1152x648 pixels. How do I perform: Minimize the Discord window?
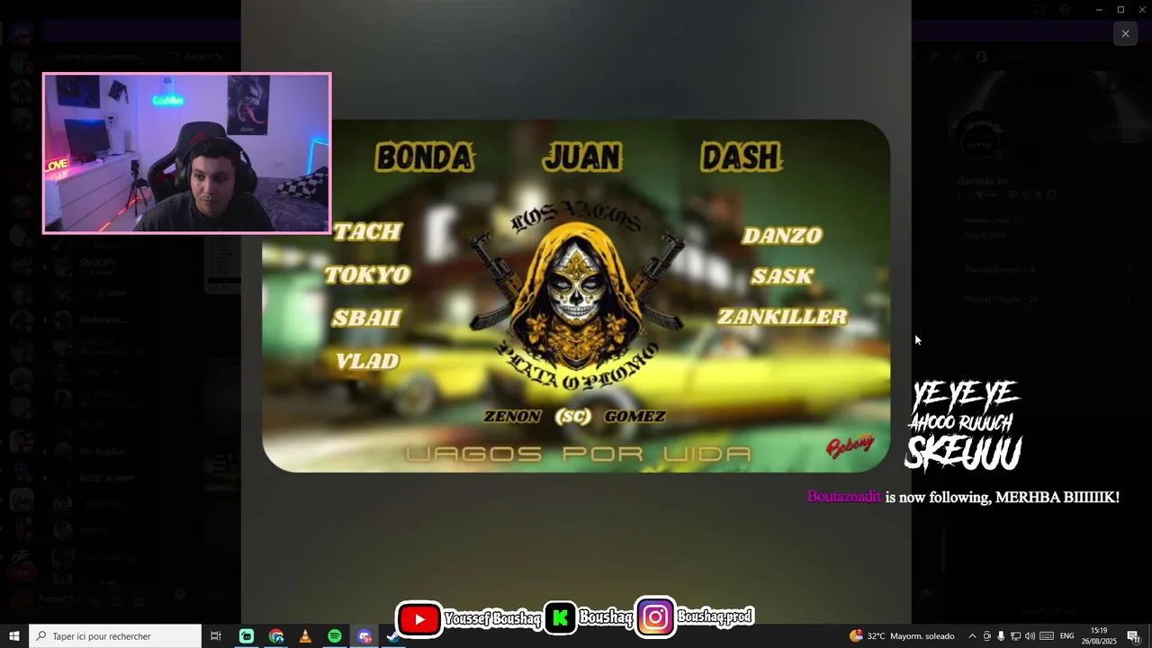[1098, 9]
